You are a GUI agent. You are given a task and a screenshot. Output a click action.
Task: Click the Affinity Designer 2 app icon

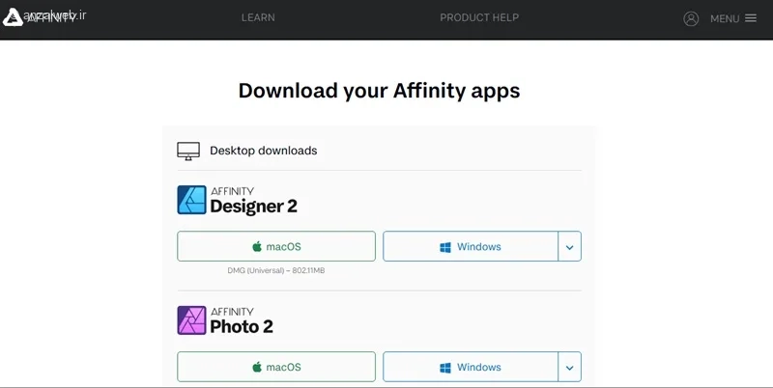coord(191,200)
